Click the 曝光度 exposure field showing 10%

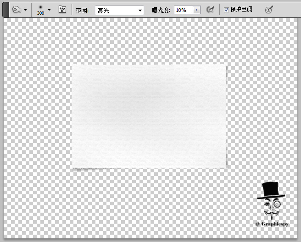184,10
